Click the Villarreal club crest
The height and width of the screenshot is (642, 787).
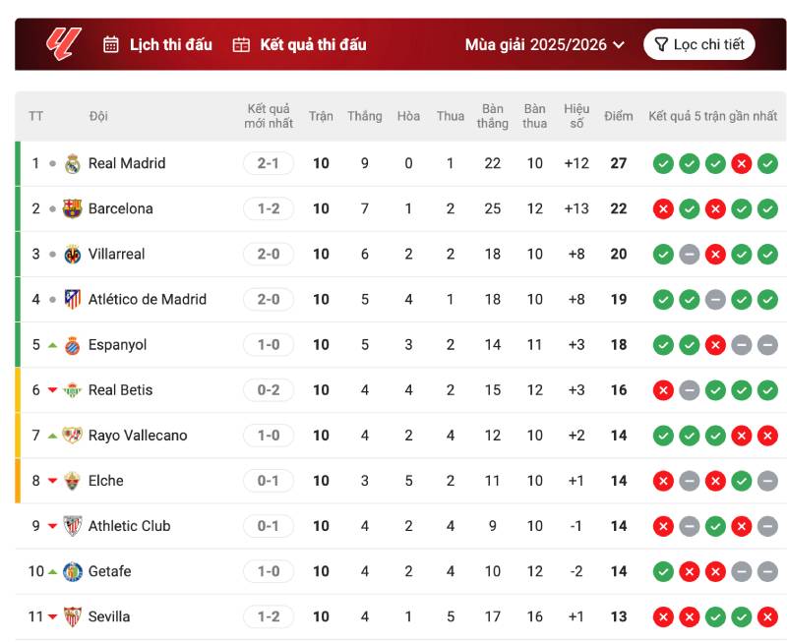[72, 254]
